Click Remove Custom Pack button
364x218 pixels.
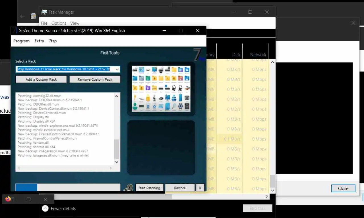[x=95, y=79]
